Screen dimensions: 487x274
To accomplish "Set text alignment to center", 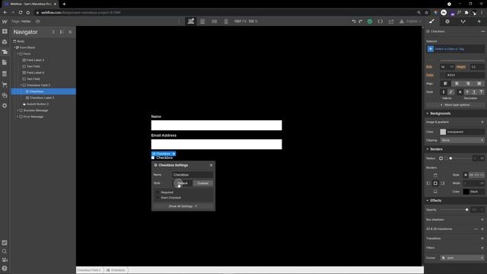I will coord(457,84).
